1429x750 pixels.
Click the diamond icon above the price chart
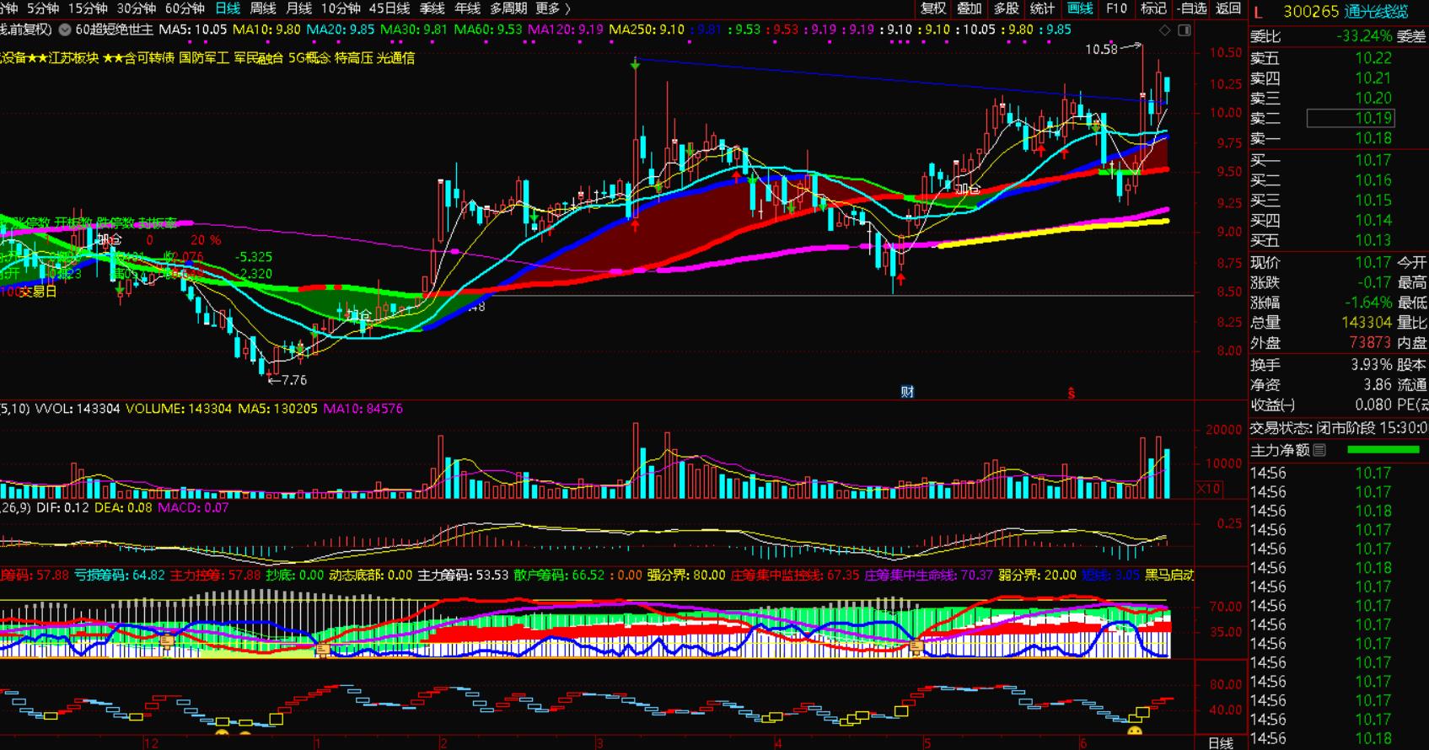click(x=1165, y=30)
